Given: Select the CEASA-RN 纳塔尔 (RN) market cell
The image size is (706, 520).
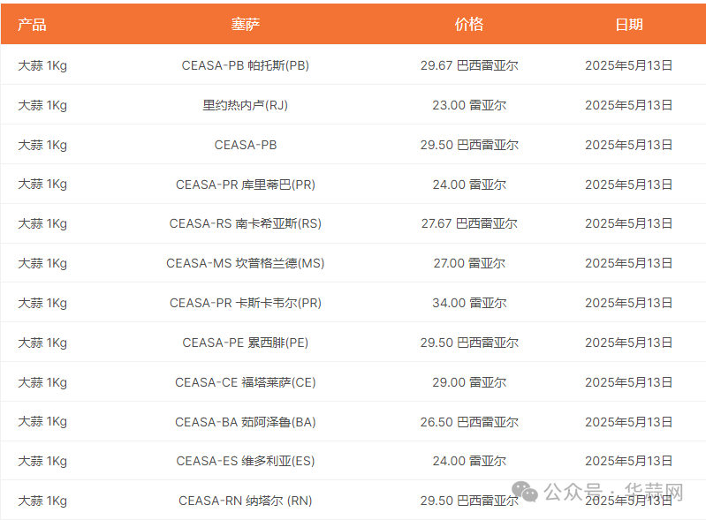Looking at the screenshot, I should 245,501.
